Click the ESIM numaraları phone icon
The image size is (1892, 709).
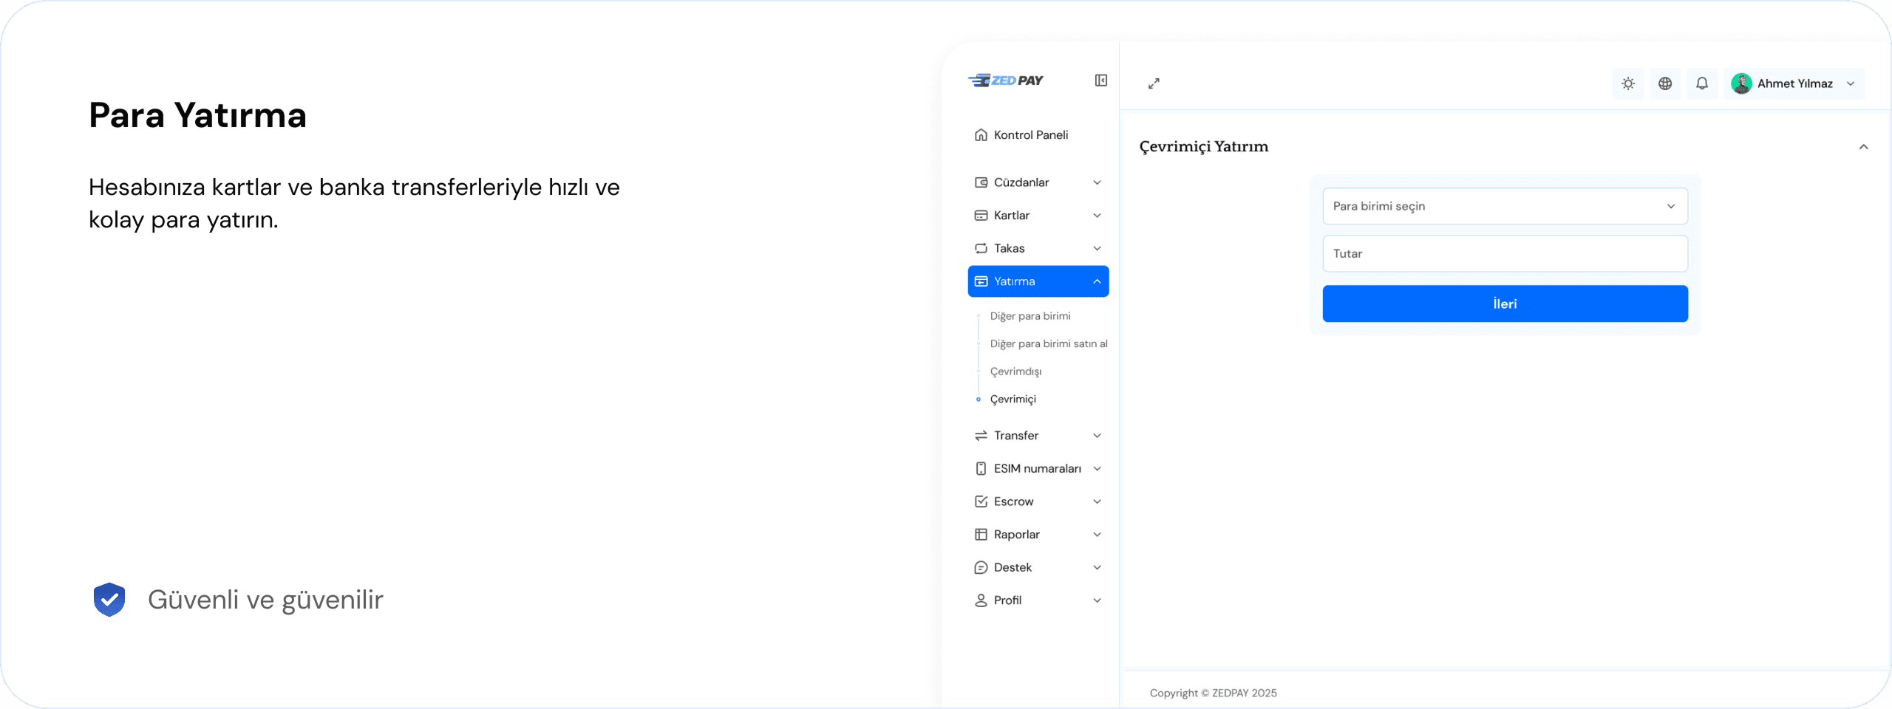coord(981,468)
